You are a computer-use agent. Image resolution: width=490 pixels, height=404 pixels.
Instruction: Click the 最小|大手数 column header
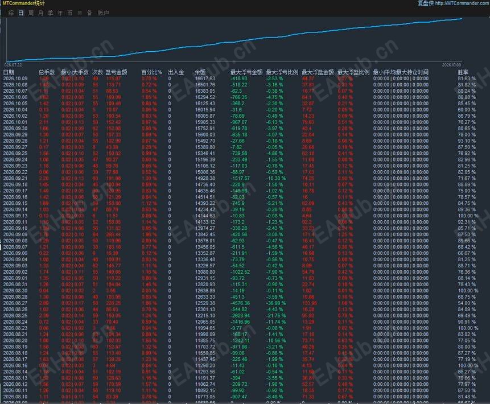point(75,72)
